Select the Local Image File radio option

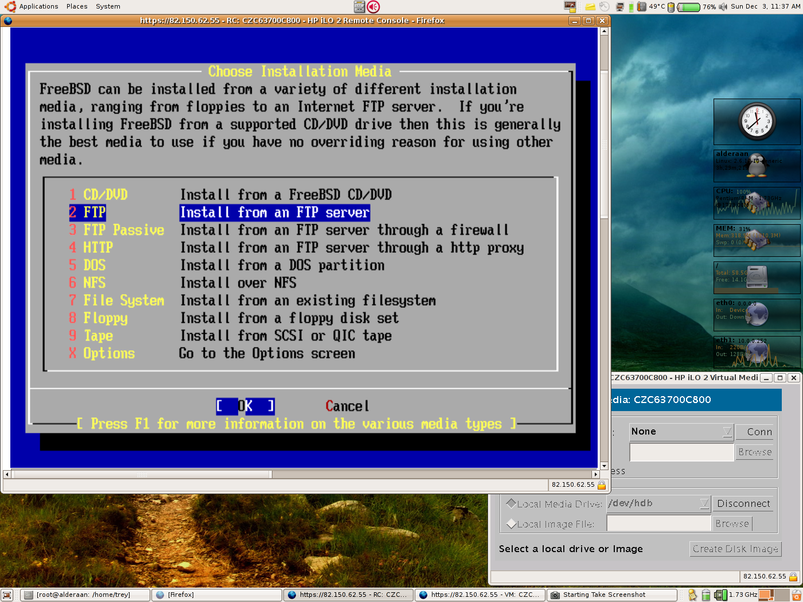point(511,523)
